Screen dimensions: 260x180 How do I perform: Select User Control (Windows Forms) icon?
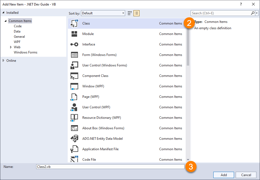[x=74, y=65]
